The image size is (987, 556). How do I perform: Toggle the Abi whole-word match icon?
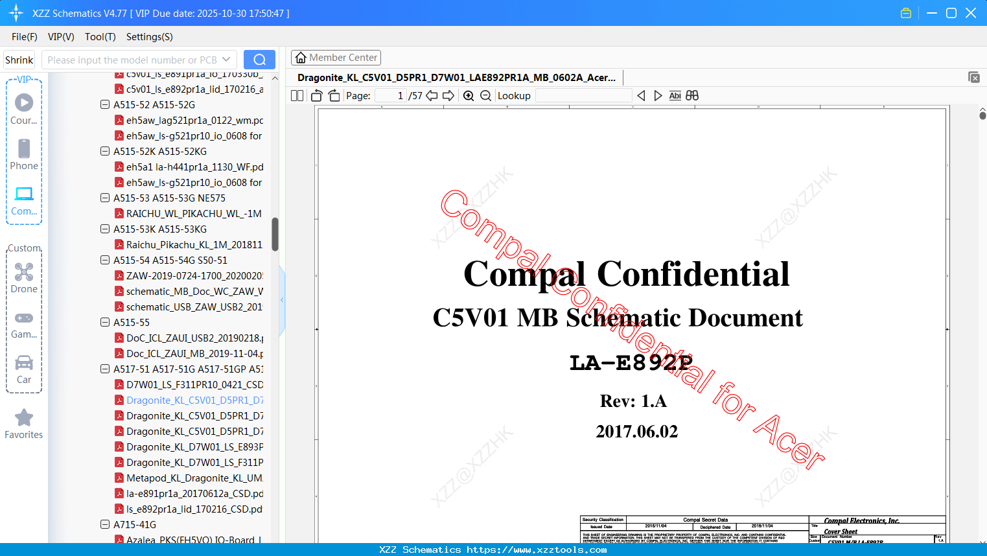[675, 96]
